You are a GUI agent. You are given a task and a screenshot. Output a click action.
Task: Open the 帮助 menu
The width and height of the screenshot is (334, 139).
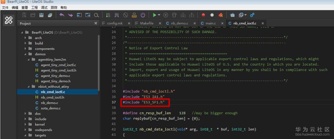pyautogui.click(x=64, y=8)
